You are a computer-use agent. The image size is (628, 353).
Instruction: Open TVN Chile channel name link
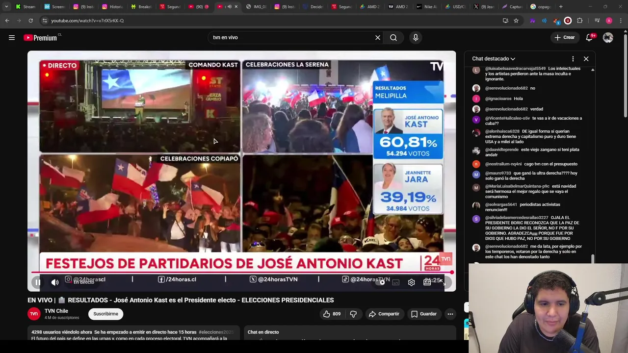coord(56,311)
